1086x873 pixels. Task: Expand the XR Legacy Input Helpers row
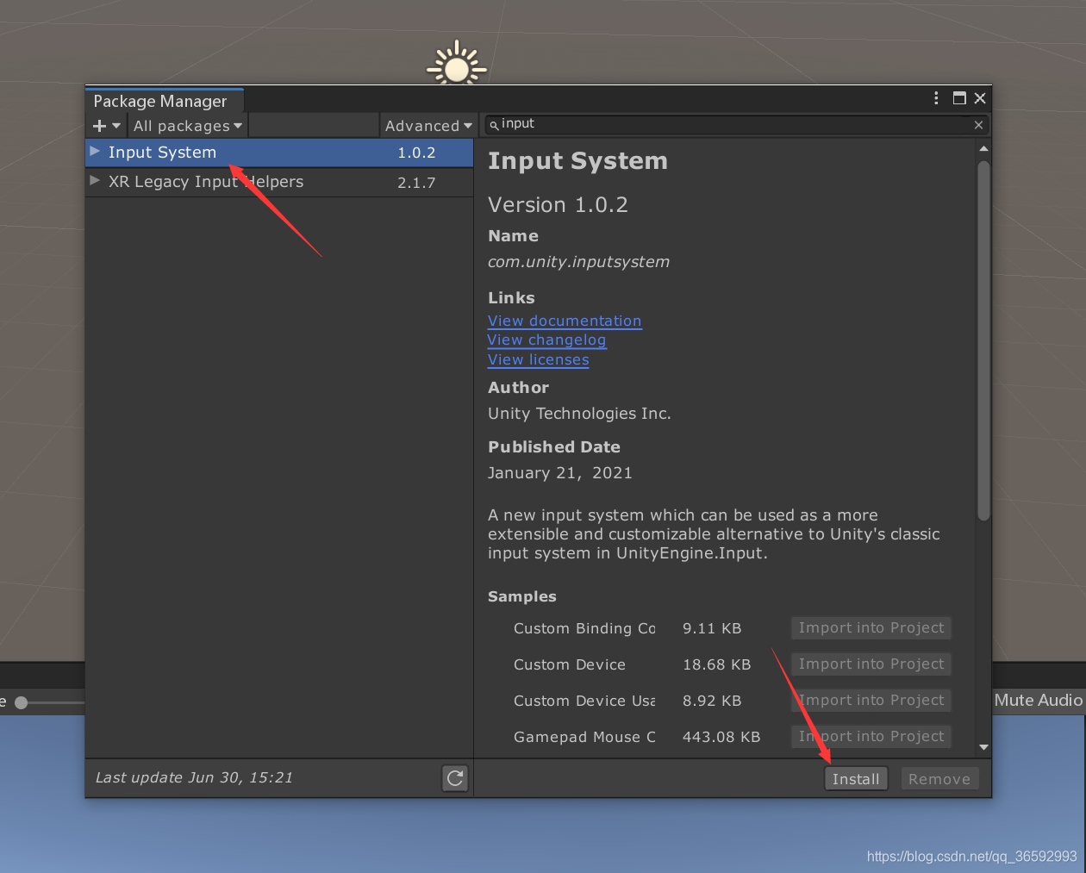click(95, 181)
